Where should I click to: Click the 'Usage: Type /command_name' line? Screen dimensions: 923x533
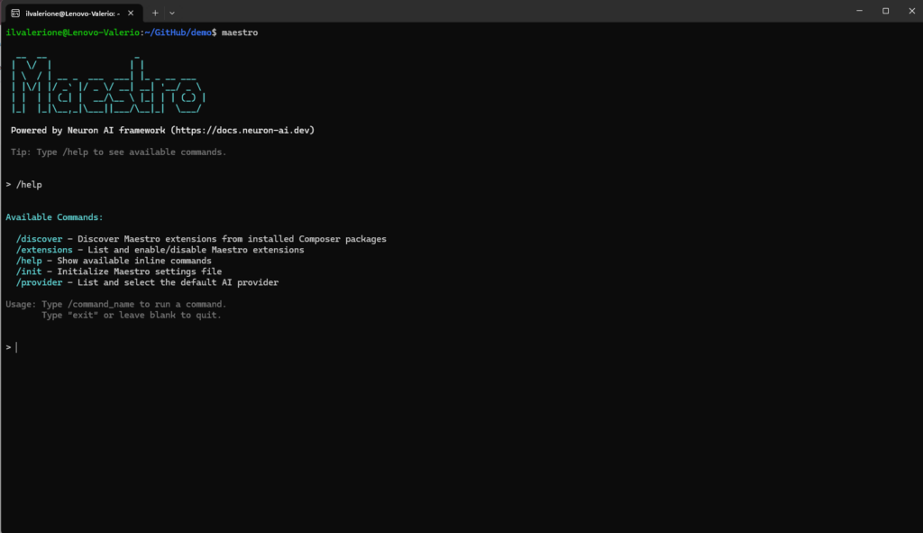coord(116,304)
